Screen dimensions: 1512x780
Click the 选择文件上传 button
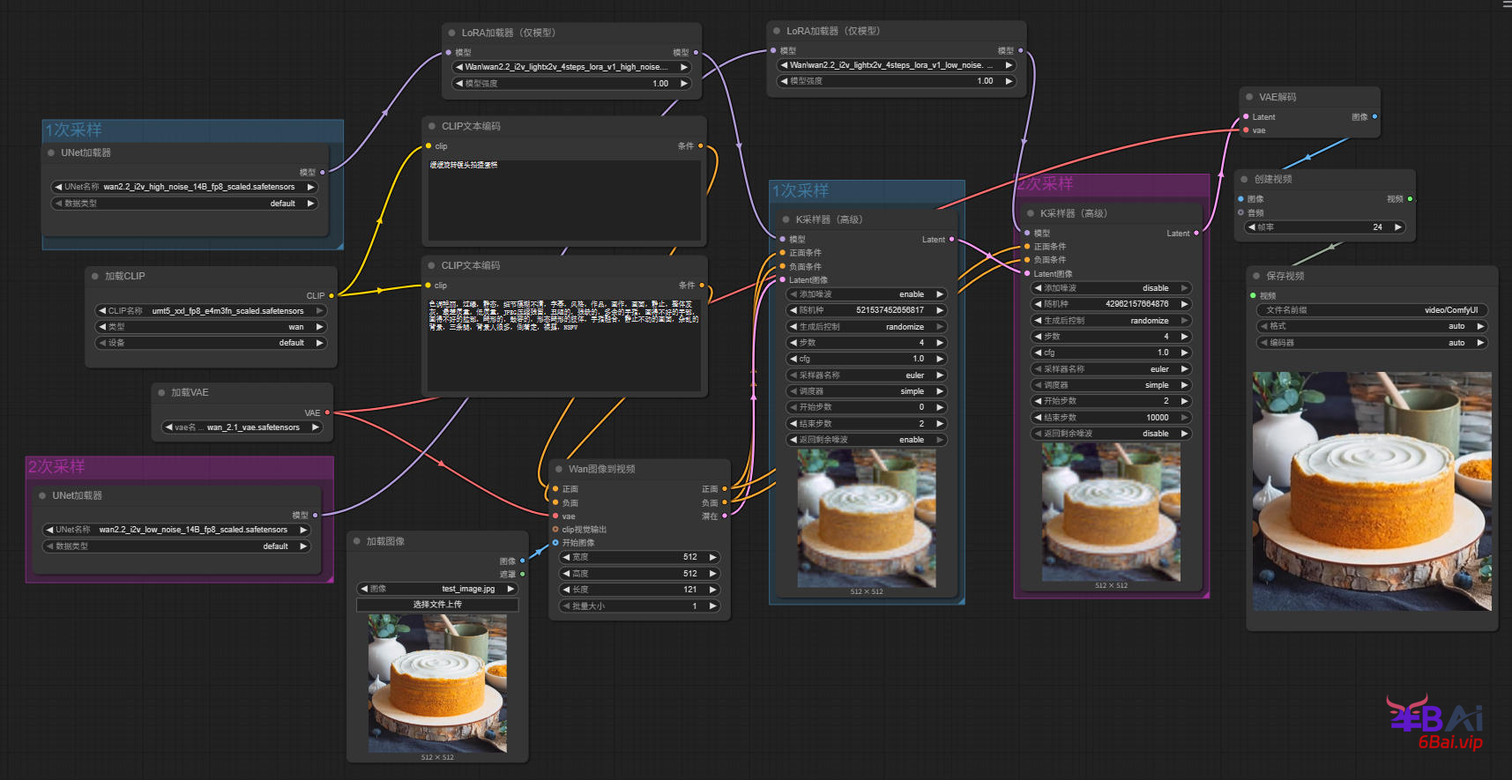click(x=437, y=605)
